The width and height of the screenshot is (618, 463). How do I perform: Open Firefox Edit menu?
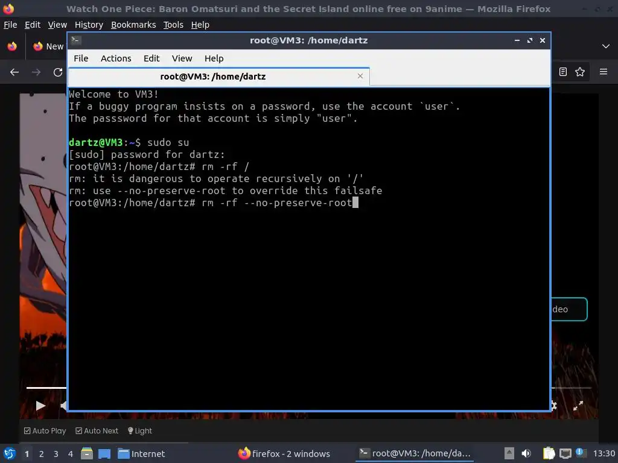pos(33,25)
